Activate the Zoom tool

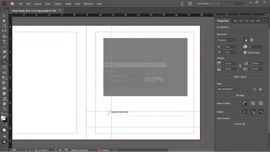4,109
